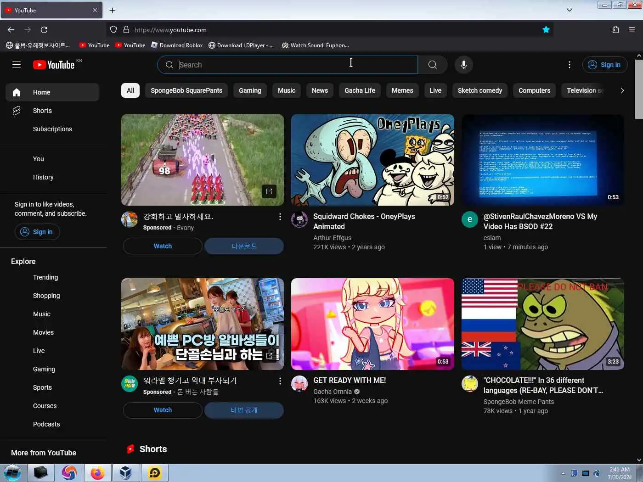Show more category chips with right arrow
The image size is (643, 482).
tap(622, 90)
